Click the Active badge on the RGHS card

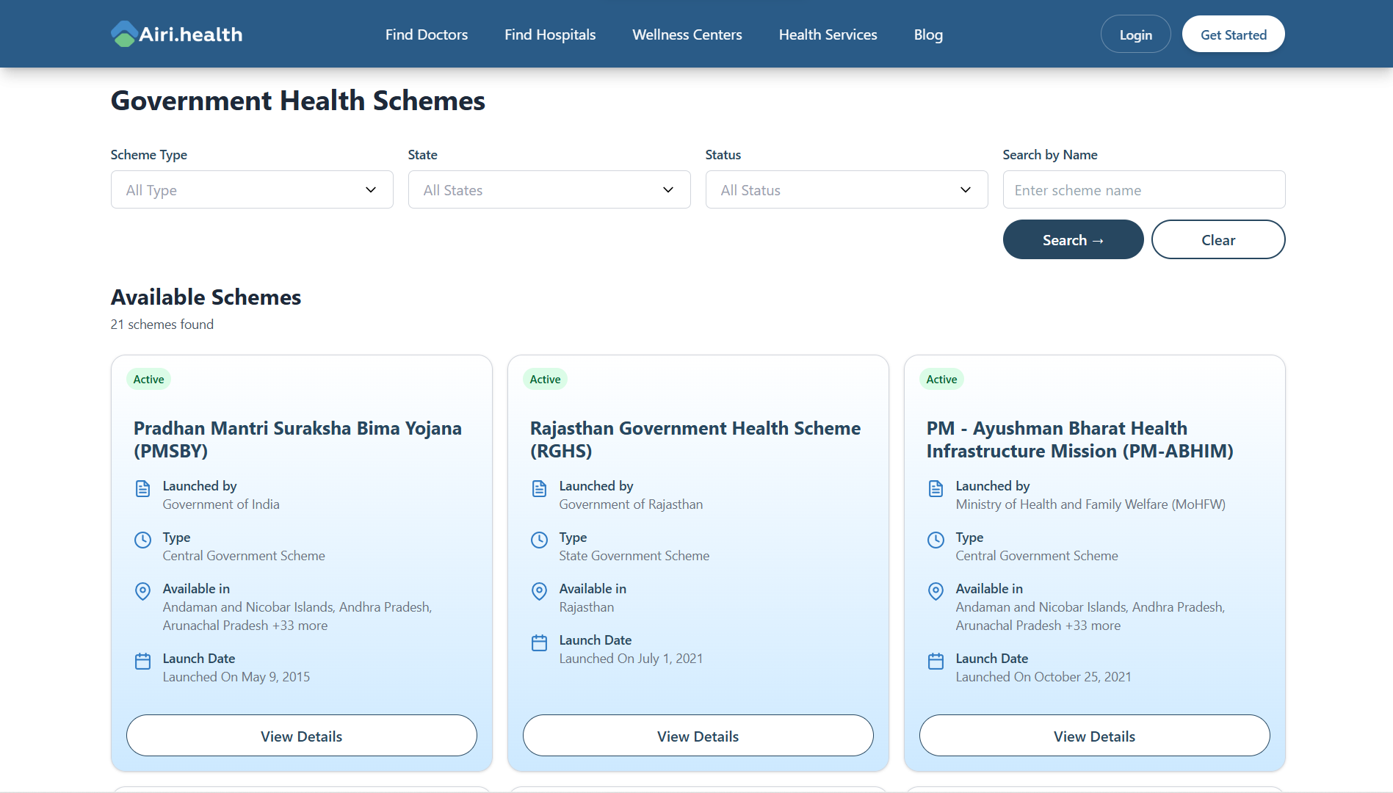coord(545,379)
